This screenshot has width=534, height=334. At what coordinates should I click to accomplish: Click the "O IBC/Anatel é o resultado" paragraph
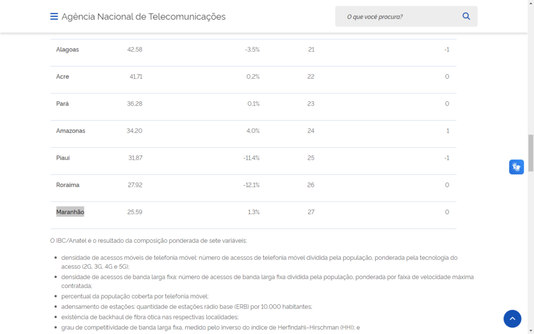click(149, 241)
